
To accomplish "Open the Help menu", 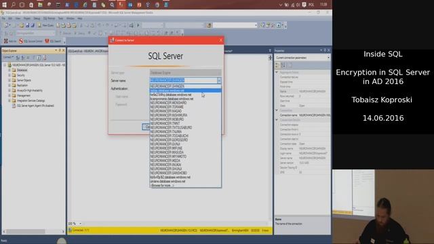I will [80, 18].
